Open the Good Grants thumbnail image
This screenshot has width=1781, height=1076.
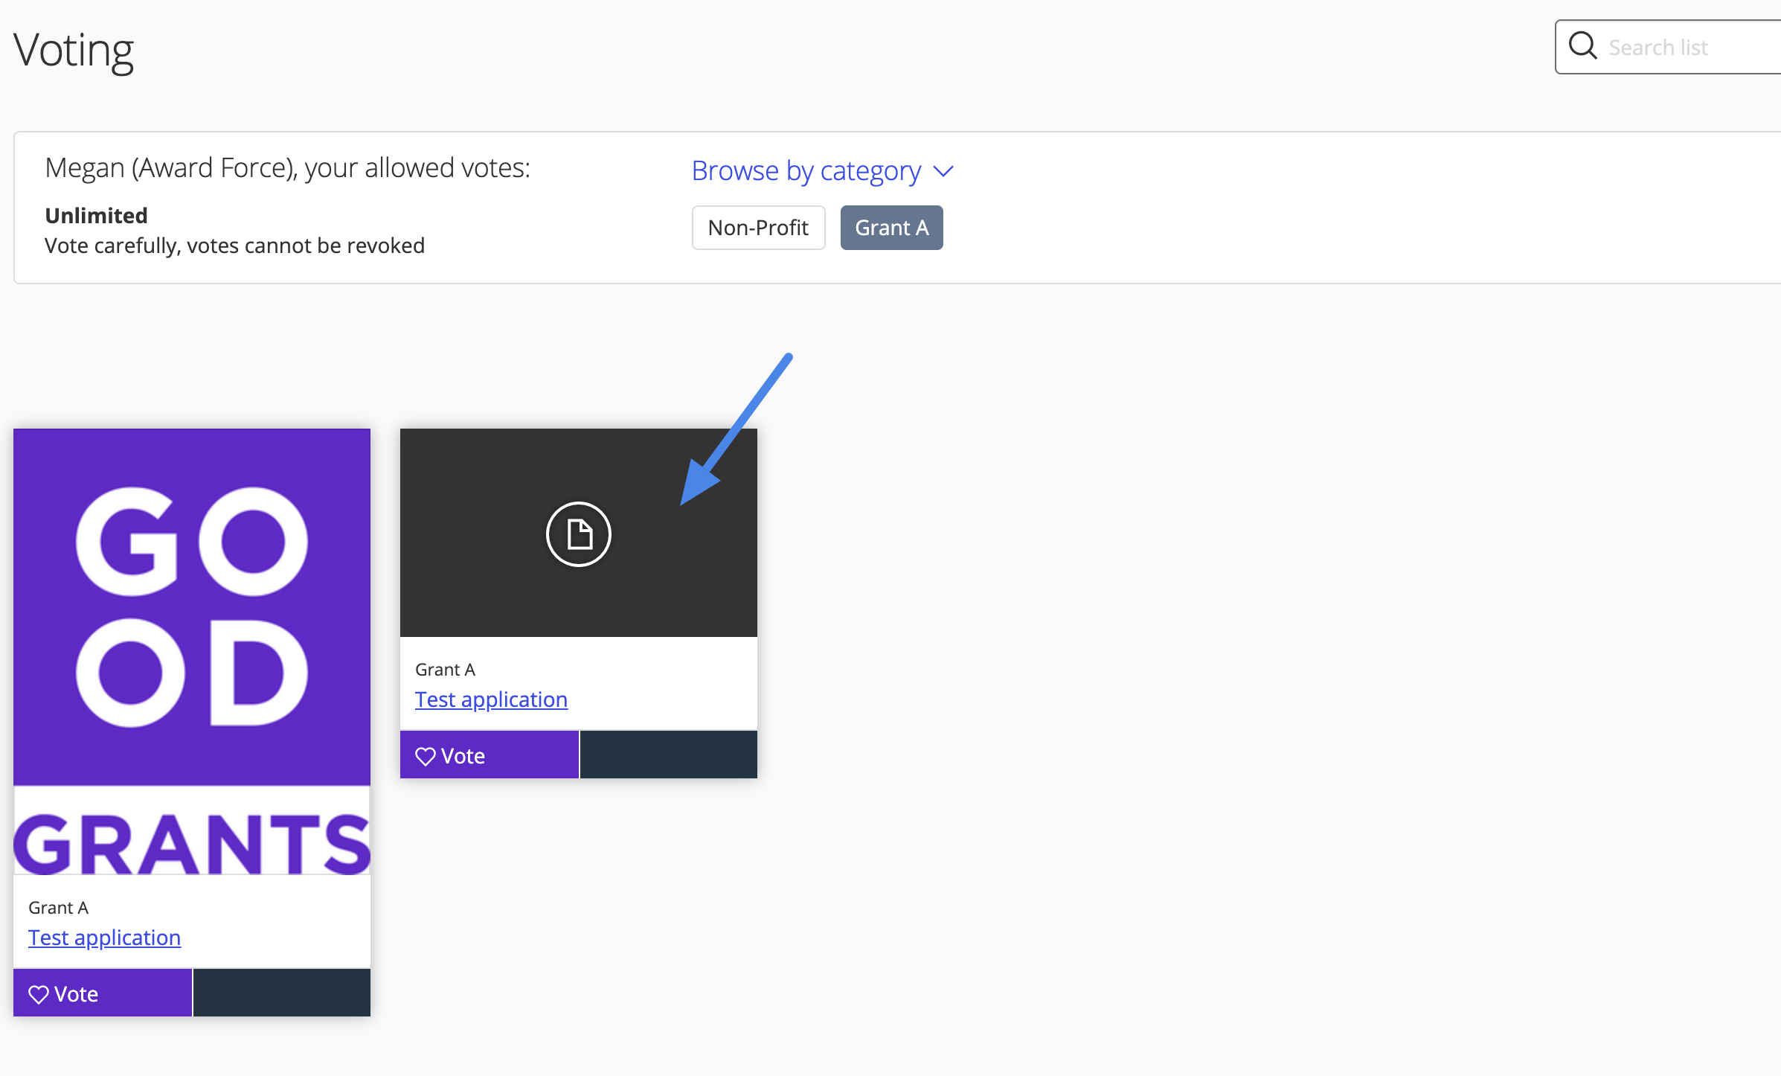(x=192, y=652)
